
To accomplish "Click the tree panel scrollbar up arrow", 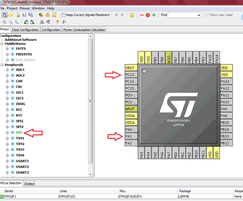I will (91, 36).
